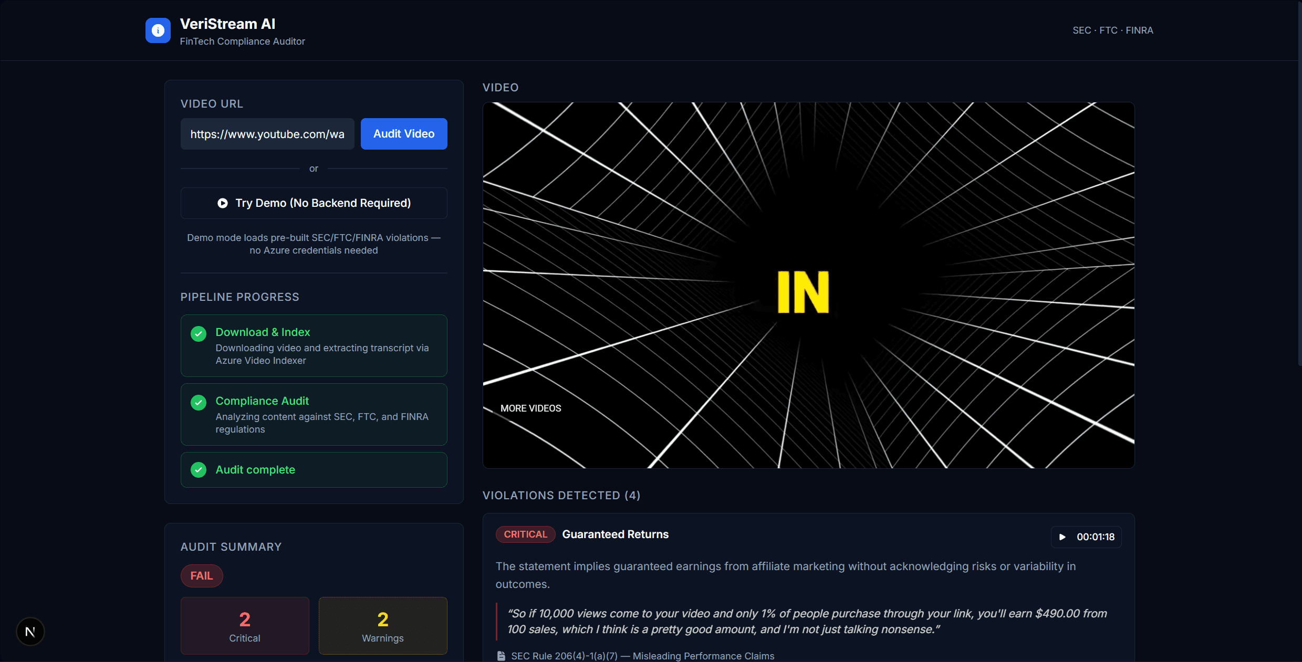
Task: Click the Audit Video button
Action: point(404,134)
